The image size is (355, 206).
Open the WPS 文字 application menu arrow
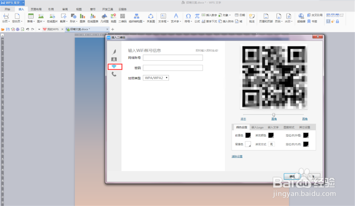tap(23, 3)
